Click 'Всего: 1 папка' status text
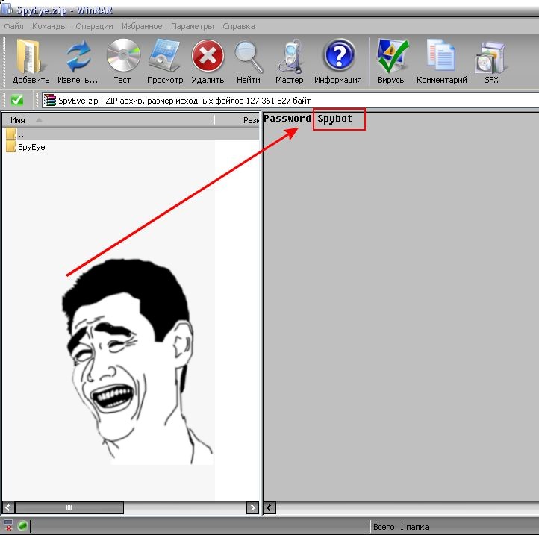 point(401,526)
